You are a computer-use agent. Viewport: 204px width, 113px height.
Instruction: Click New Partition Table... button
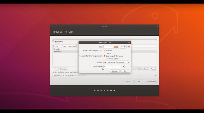click(141, 69)
